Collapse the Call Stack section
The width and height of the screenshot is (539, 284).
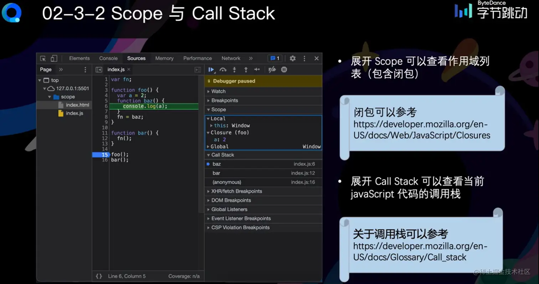pyautogui.click(x=263, y=155)
